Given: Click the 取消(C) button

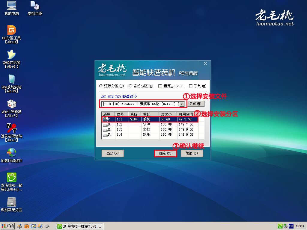Looking at the screenshot, I should coord(192,153).
